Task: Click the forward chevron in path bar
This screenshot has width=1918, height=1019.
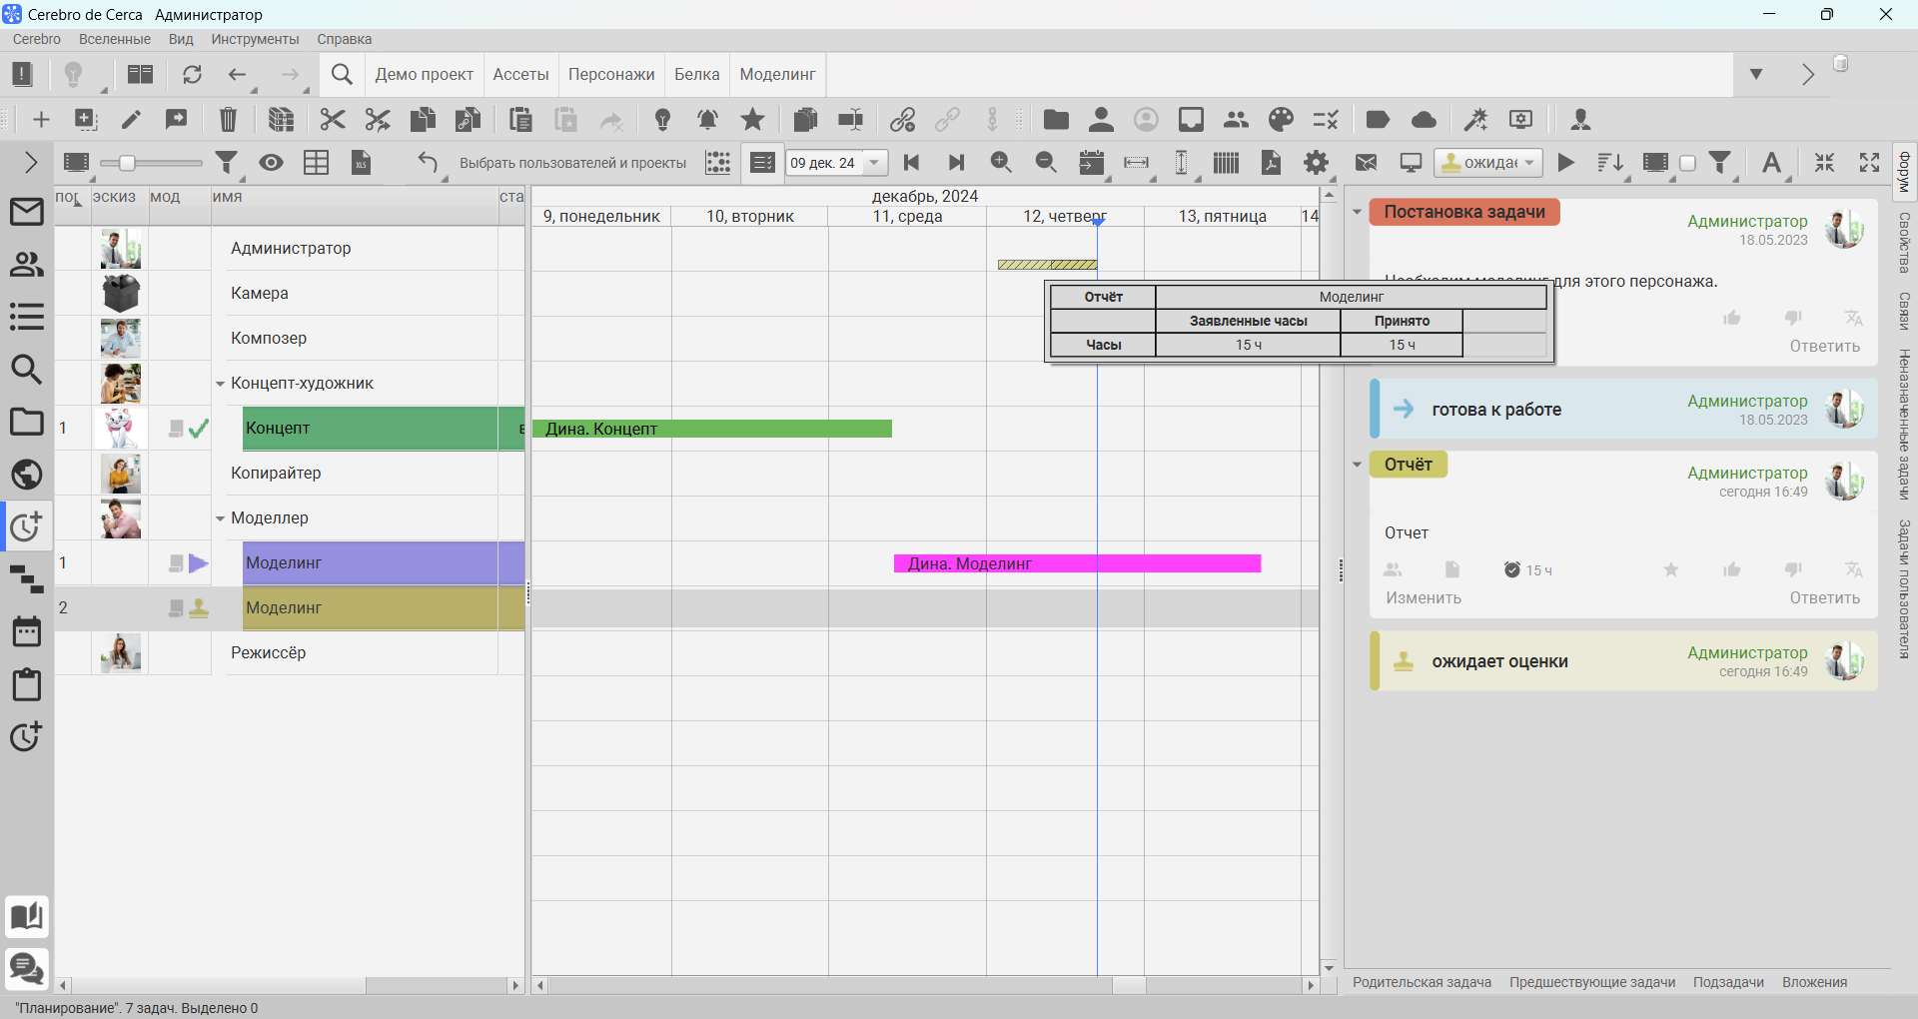Action: (x=1807, y=75)
